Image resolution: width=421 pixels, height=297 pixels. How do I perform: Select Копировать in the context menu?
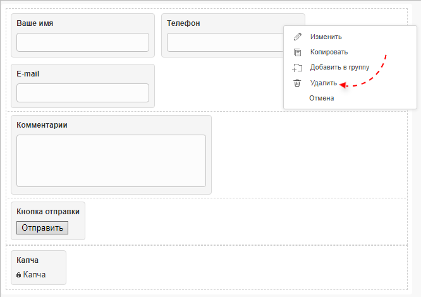point(329,52)
